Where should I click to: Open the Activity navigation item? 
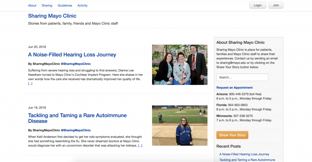click(x=82, y=5)
